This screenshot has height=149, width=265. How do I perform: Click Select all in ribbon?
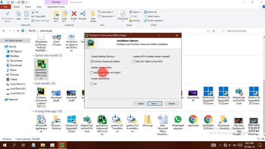[x=150, y=12]
